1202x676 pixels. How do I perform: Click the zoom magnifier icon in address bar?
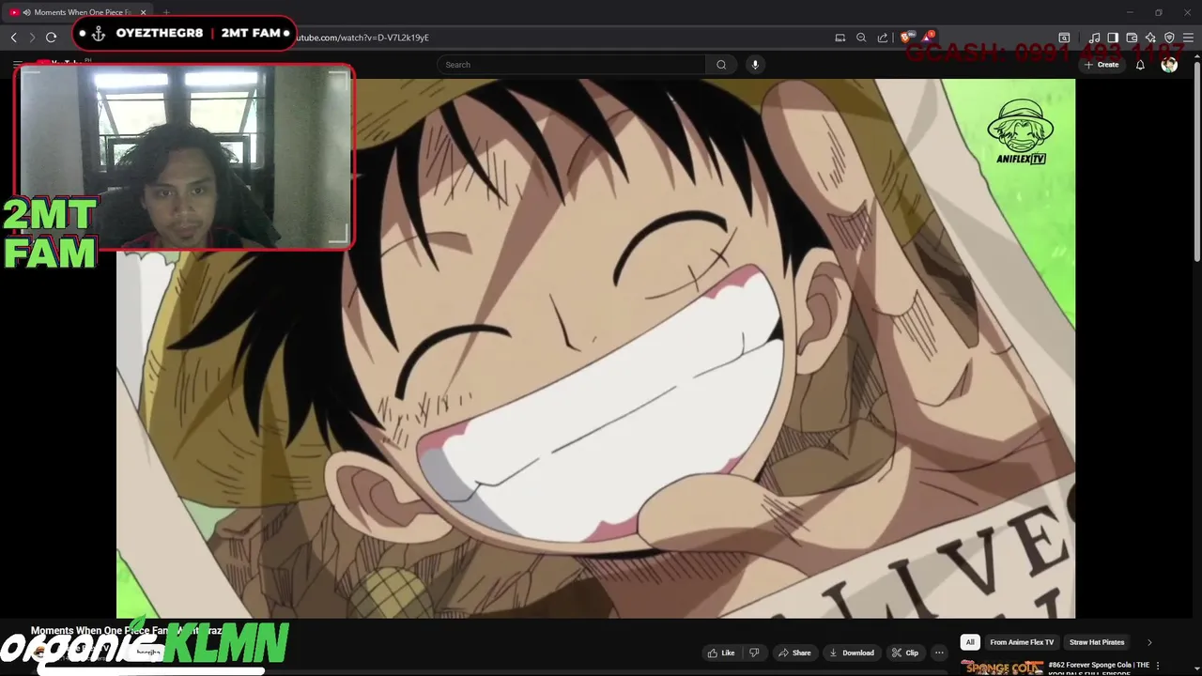pyautogui.click(x=861, y=38)
